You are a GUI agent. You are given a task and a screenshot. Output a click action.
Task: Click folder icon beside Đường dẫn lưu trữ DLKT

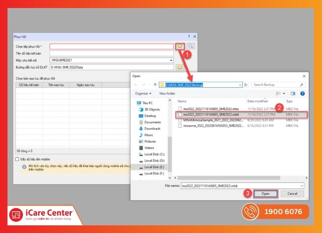[x=180, y=67]
